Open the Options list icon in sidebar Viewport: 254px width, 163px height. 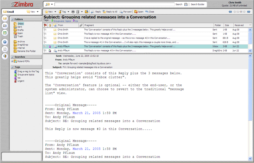tap(5, 49)
